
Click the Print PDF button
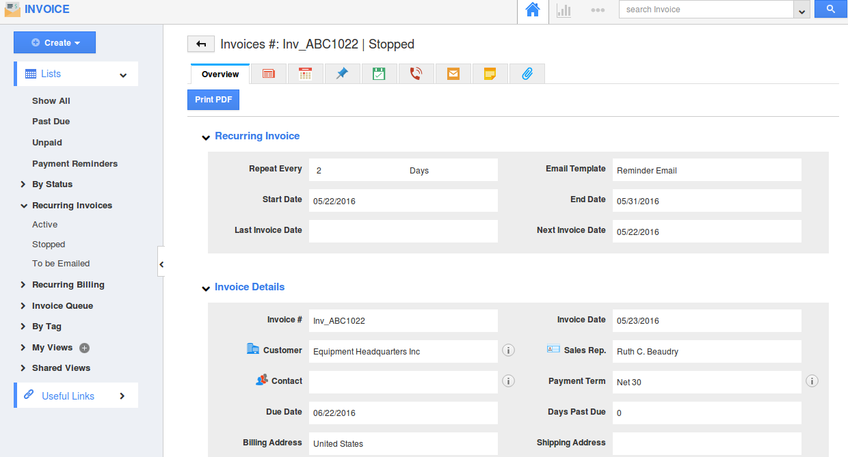pyautogui.click(x=213, y=100)
